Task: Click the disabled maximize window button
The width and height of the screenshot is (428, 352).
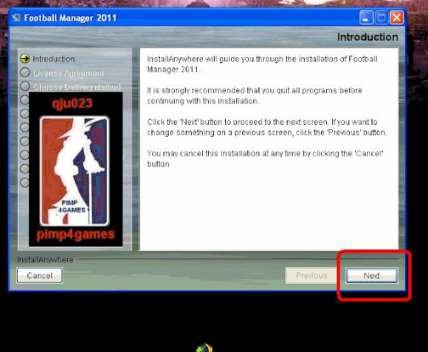Action: pos(381,18)
